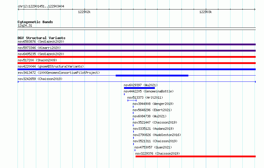
Task: Select the red nsv517200 variant bar
Action: [x=136, y=63]
